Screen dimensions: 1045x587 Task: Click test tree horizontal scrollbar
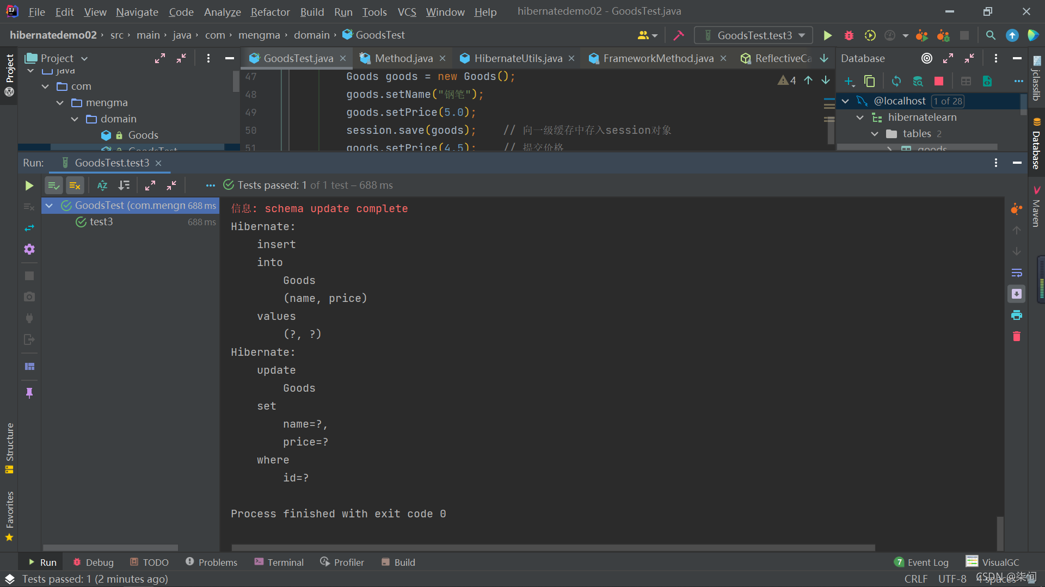pos(110,547)
